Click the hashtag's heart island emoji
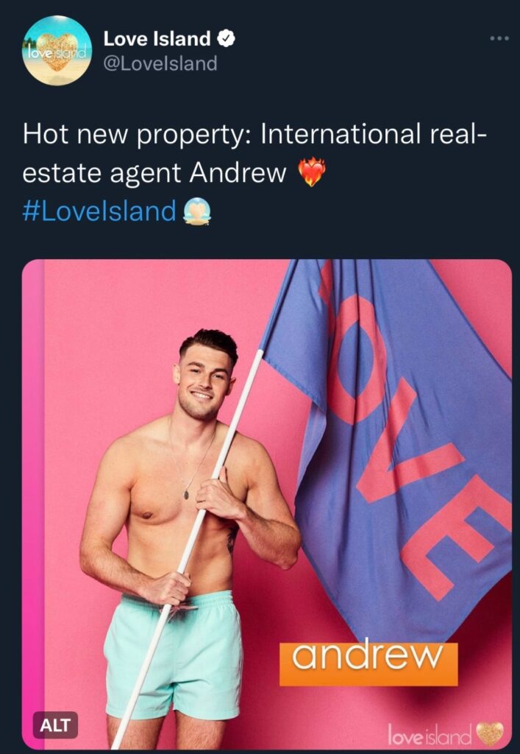 coord(197,211)
